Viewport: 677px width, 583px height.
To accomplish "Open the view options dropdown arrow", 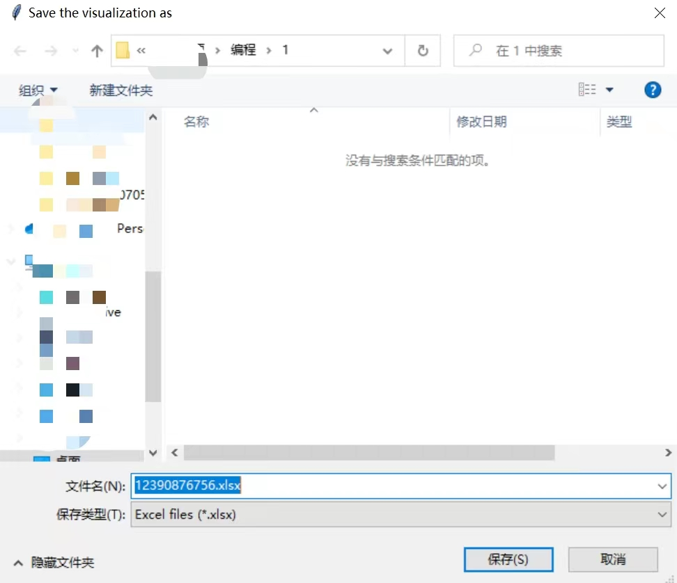I will (x=609, y=89).
